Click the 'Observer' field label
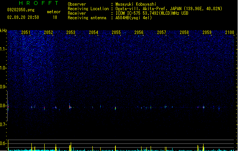The height and width of the screenshot is (151, 238). [x=77, y=4]
